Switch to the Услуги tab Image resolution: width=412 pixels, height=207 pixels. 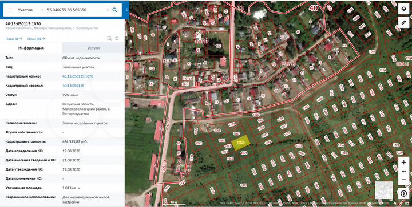(93, 48)
